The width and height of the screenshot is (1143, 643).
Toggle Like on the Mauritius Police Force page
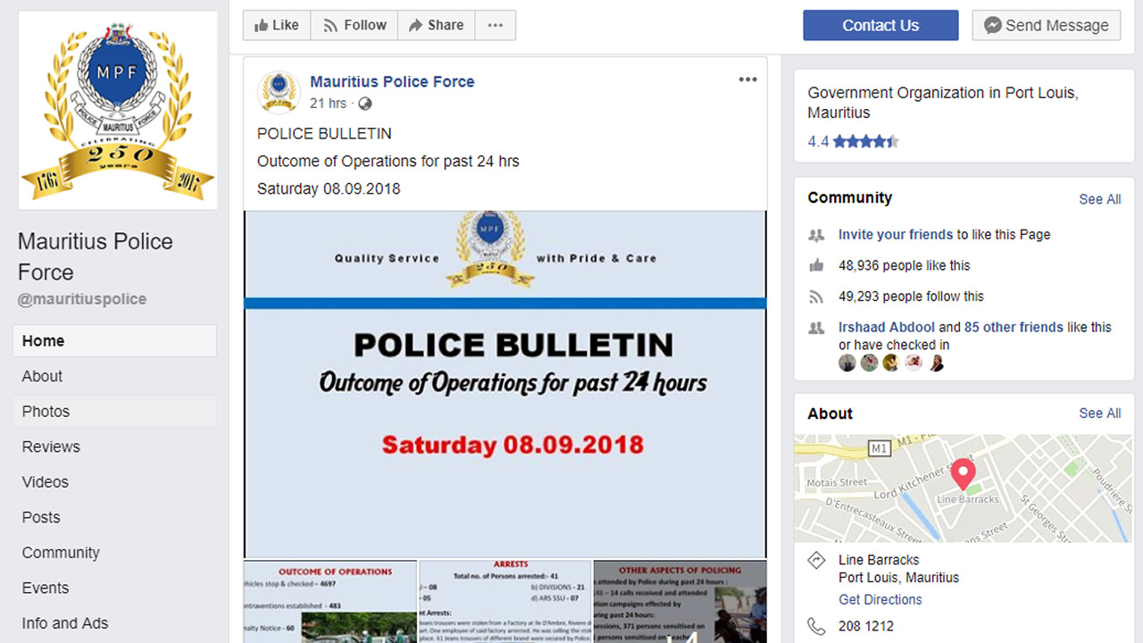click(276, 25)
